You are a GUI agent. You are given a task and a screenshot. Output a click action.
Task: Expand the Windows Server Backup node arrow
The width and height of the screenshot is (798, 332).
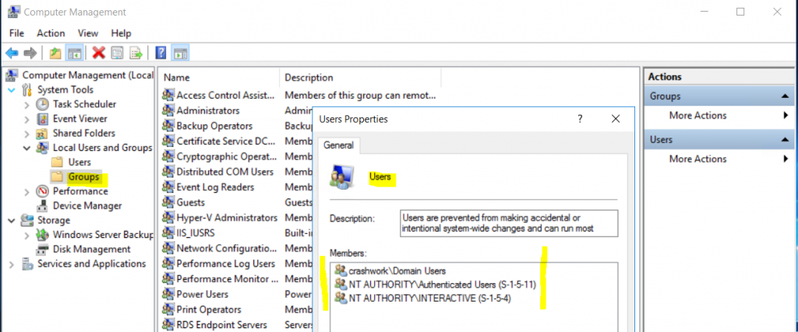(27, 236)
